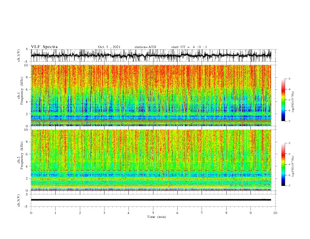
Task: Click the "-7" tick on the lower colorbar
Action: (288, 186)
